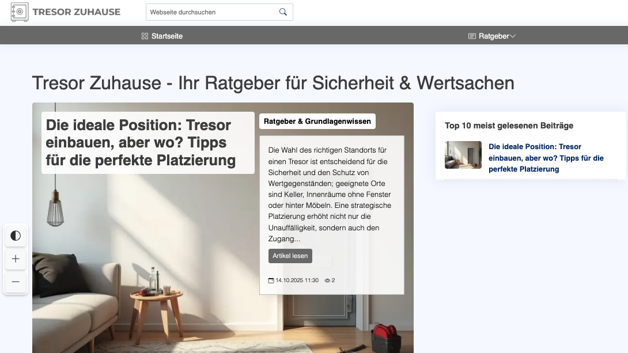Image resolution: width=628 pixels, height=353 pixels.
Task: Click the thumbnail in the Top 10 sidebar
Action: coord(463,155)
